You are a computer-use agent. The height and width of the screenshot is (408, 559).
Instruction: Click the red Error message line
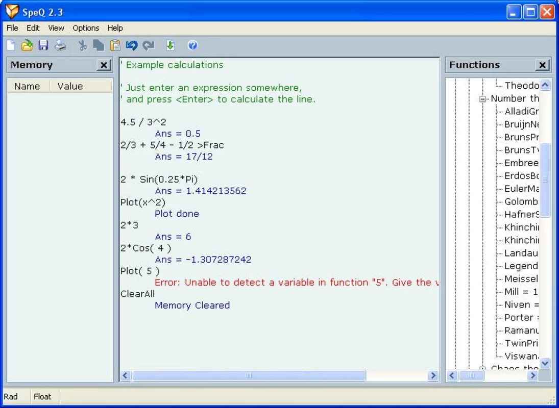297,283
